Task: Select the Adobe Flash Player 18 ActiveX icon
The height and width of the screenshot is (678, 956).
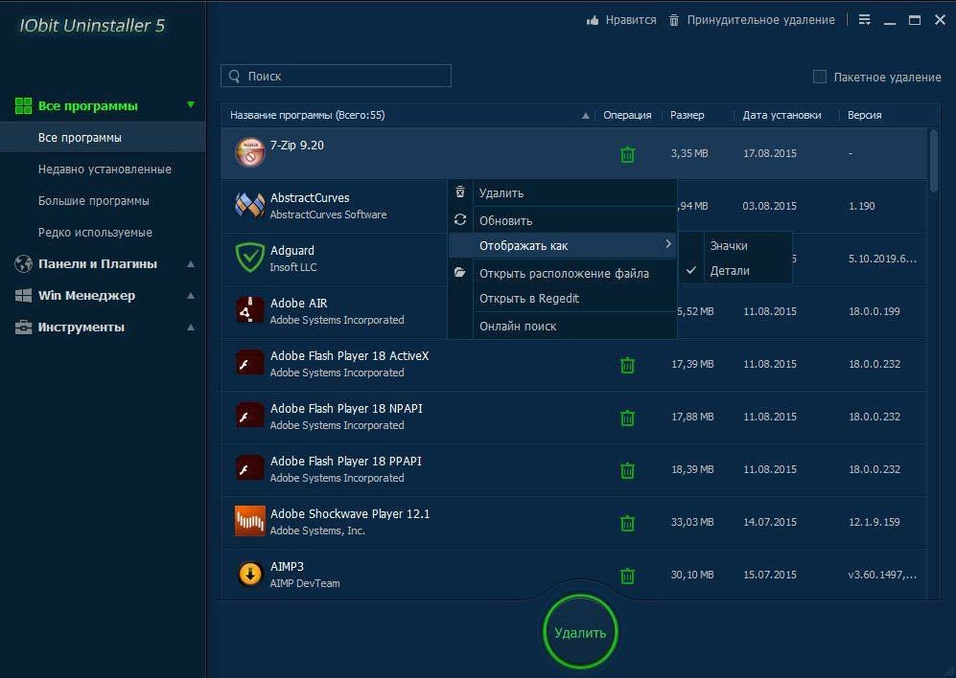Action: tap(250, 363)
